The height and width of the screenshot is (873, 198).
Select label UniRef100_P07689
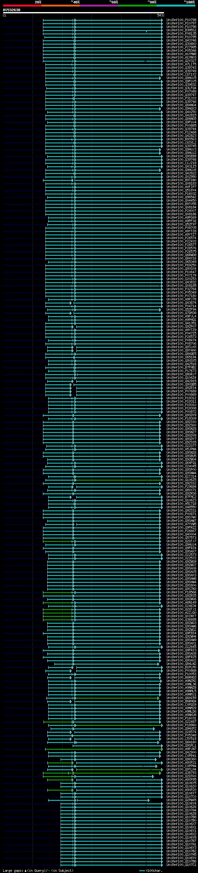tap(181, 391)
